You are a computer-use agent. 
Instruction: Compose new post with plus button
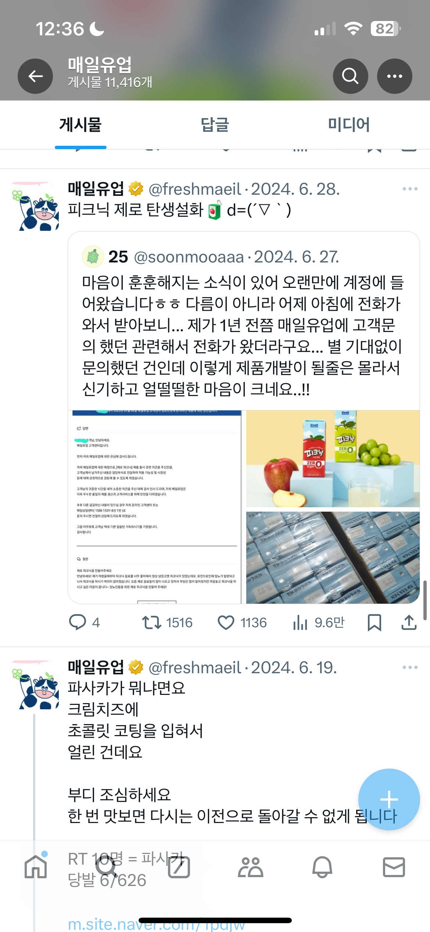tap(389, 799)
